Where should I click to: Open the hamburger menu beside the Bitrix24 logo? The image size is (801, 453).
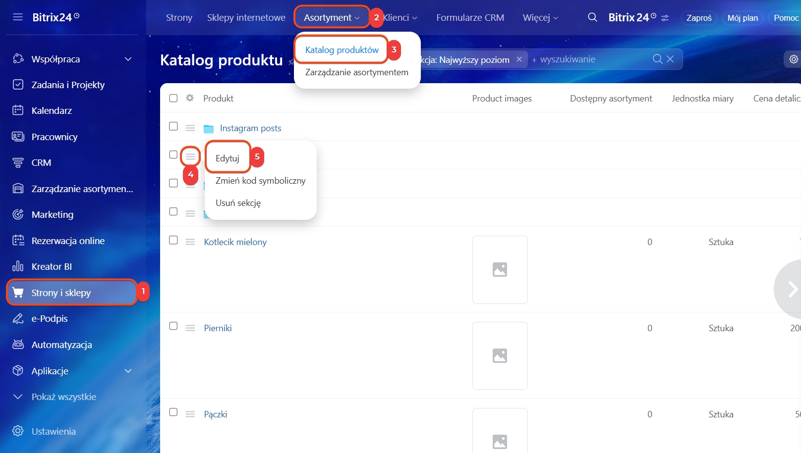tap(18, 17)
